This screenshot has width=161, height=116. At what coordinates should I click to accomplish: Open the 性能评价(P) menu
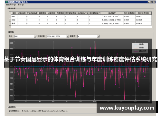pos(11,4)
